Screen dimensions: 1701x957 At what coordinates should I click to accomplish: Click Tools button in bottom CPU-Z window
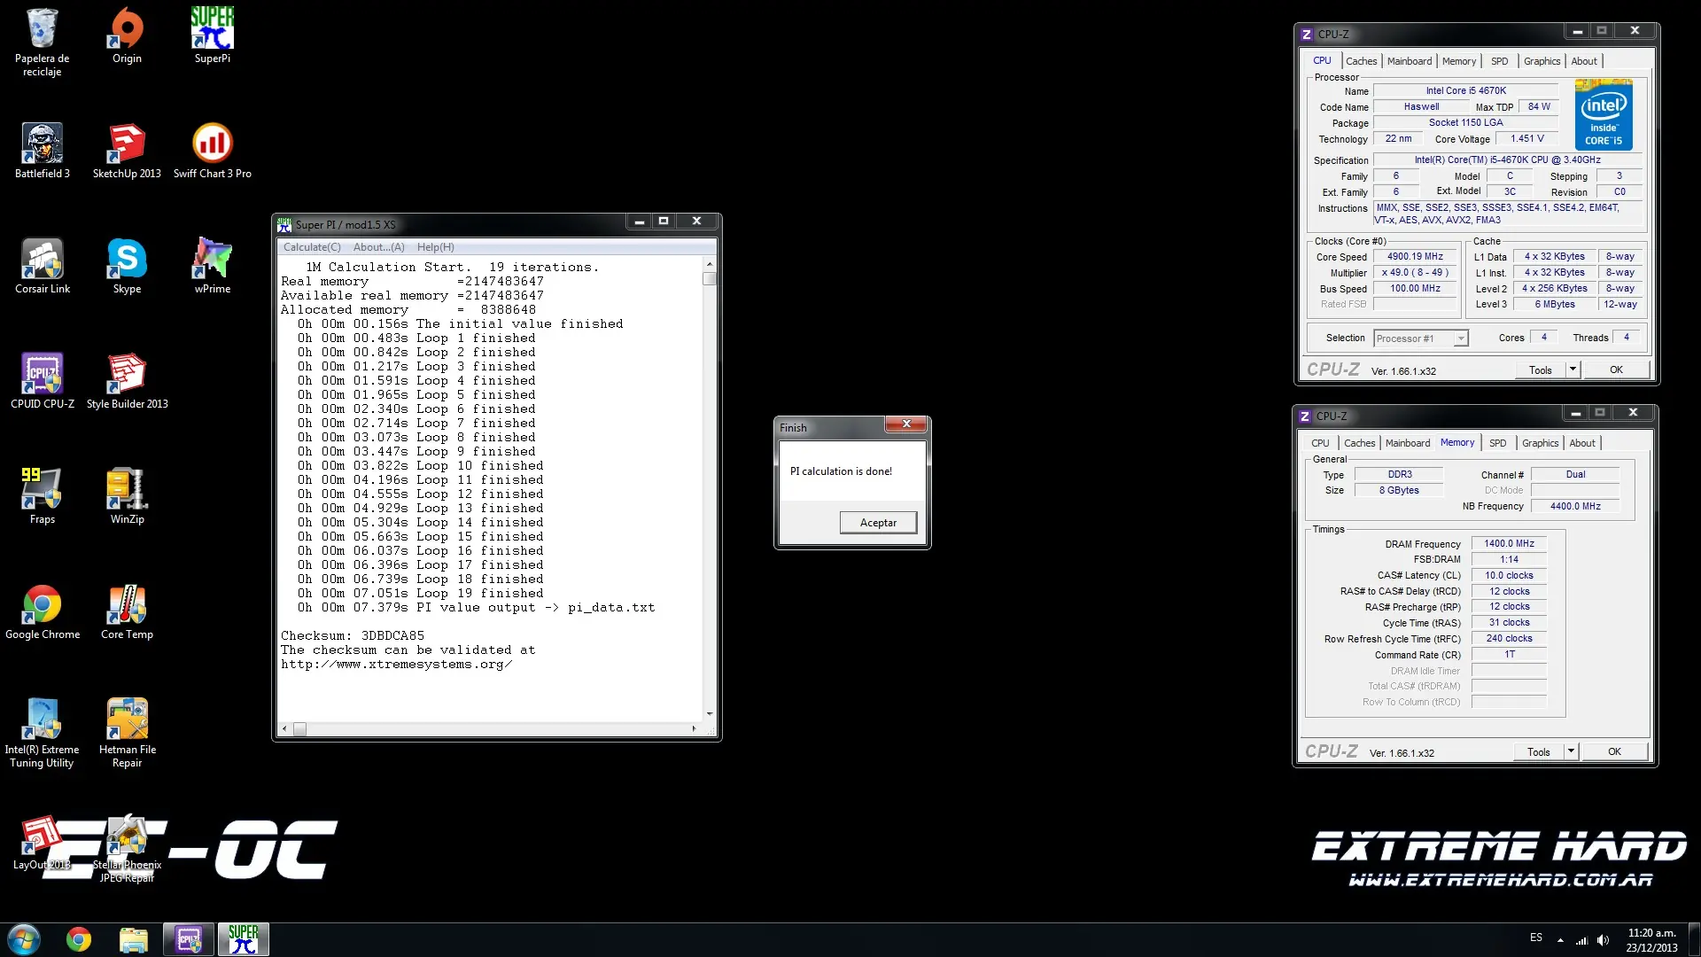coord(1538,752)
